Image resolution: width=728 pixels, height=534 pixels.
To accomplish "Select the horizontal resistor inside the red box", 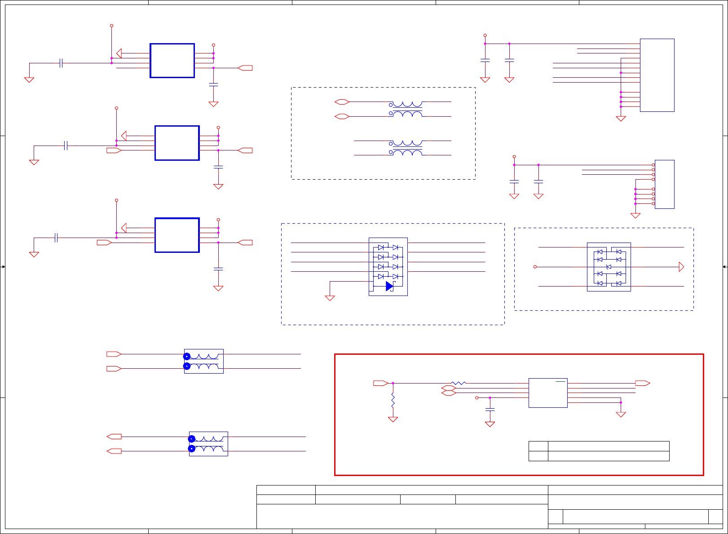I will [x=459, y=383].
